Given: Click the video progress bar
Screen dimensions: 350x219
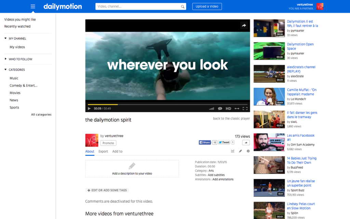Looking at the screenshot, I should tap(167, 104).
